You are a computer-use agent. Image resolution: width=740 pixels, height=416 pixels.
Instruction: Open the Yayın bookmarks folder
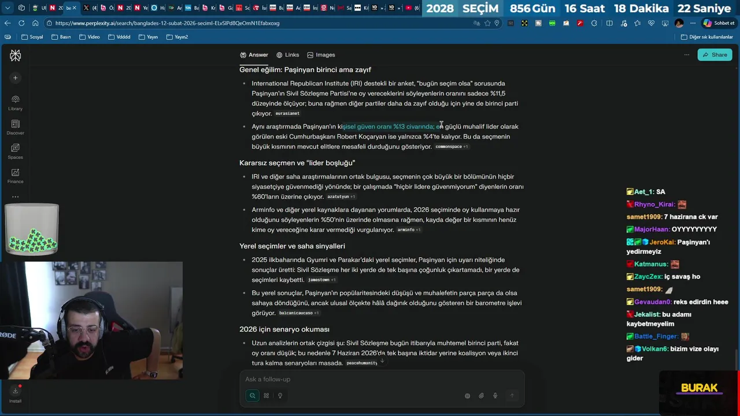point(148,37)
